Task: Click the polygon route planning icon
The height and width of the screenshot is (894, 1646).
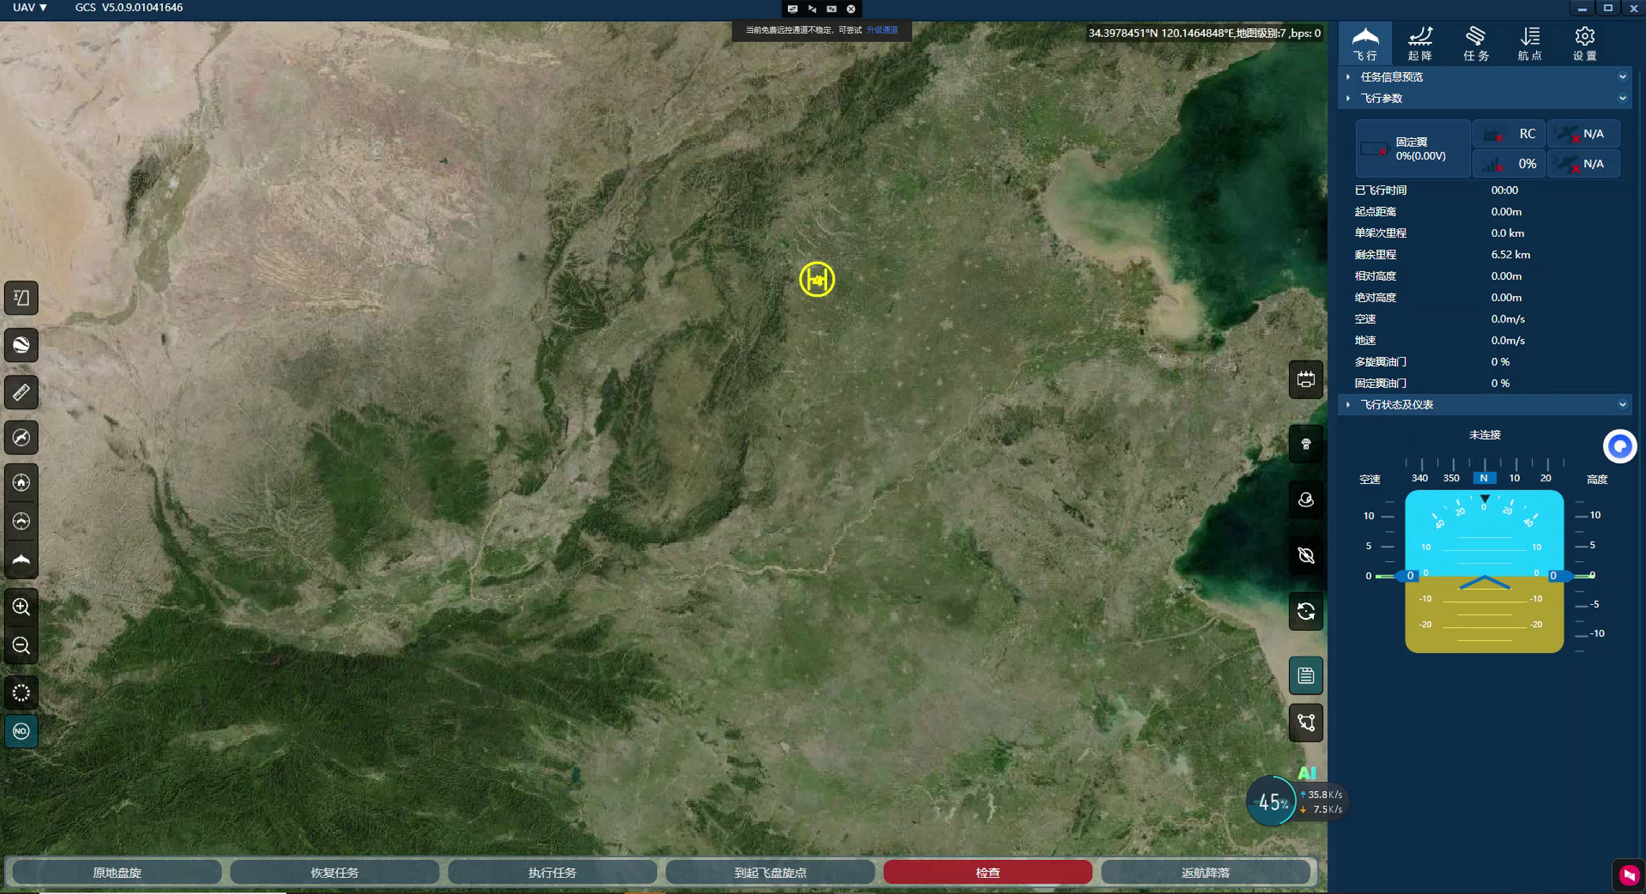Action: tap(1305, 722)
